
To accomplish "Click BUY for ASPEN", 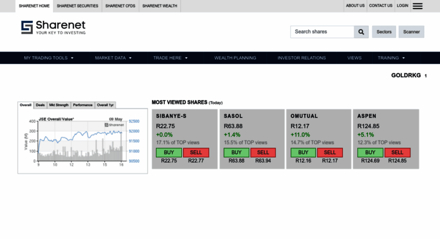I will (x=370, y=153).
